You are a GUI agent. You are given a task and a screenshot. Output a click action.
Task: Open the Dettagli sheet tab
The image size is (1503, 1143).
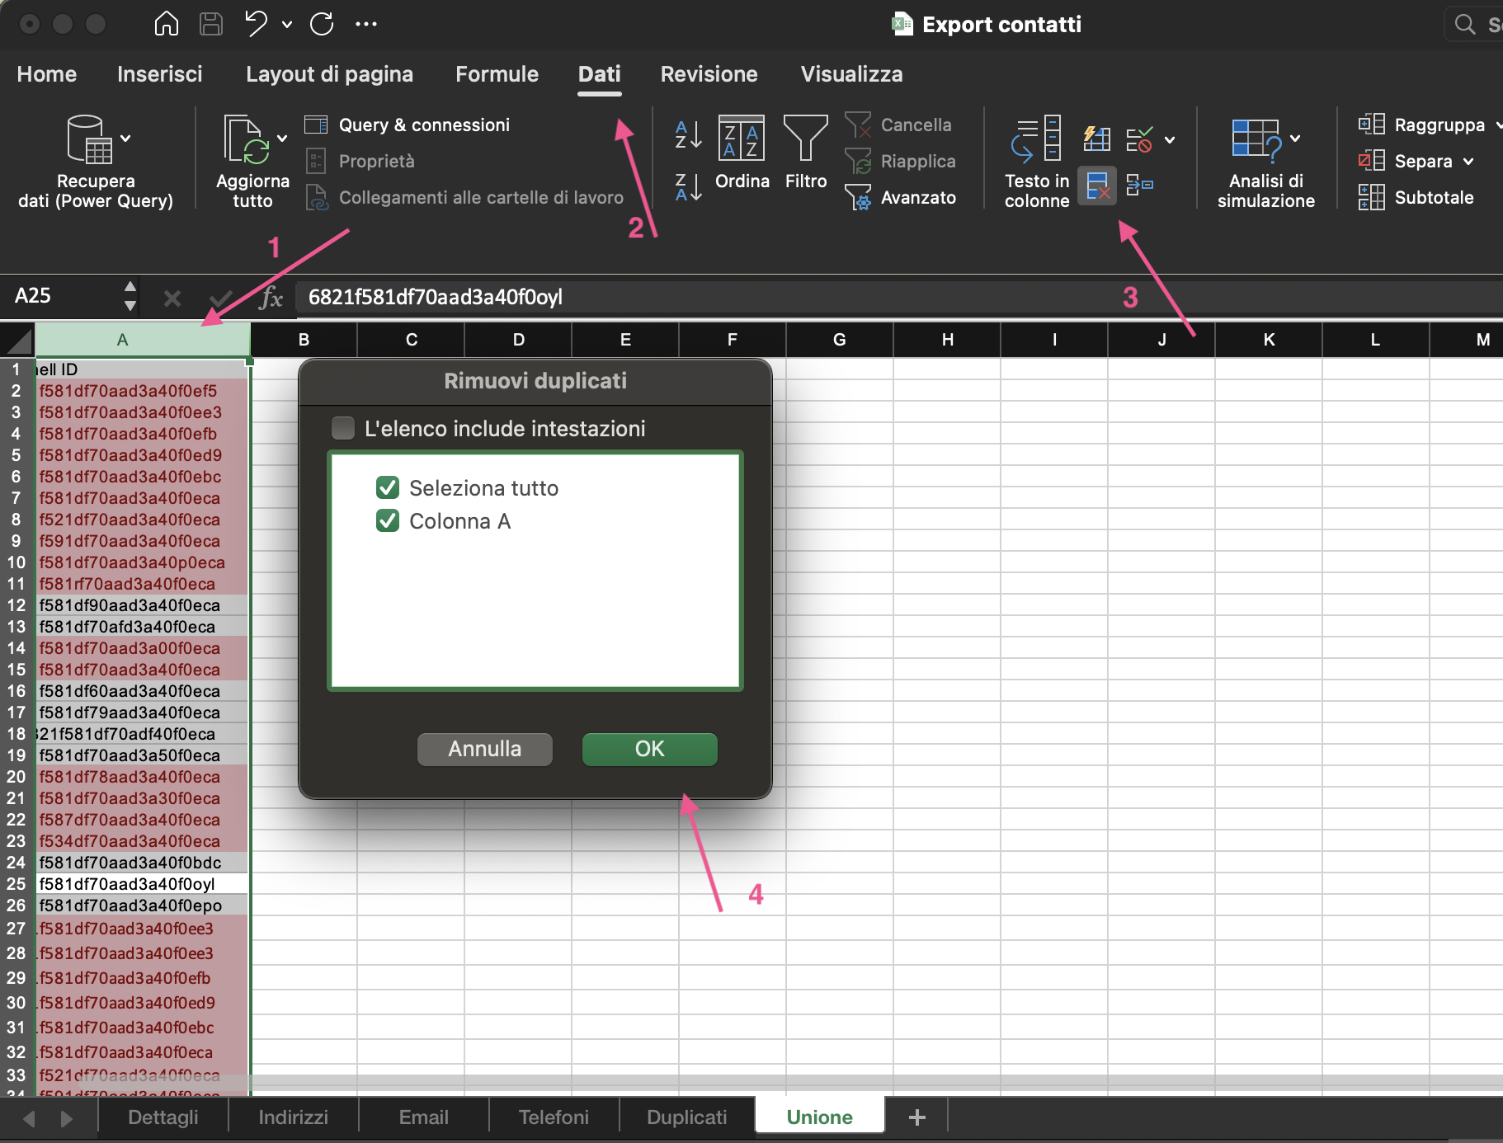pos(163,1117)
